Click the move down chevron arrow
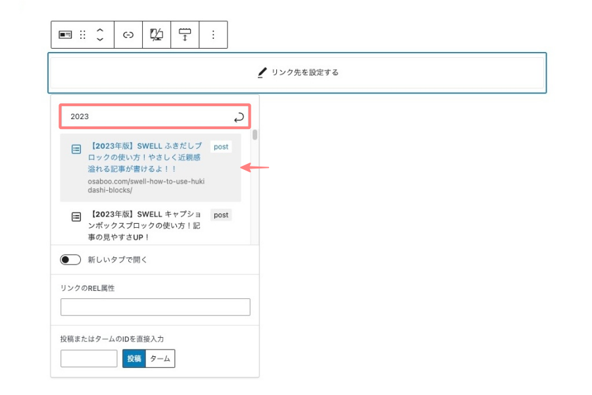Image resolution: width=592 pixels, height=395 pixels. [100, 39]
